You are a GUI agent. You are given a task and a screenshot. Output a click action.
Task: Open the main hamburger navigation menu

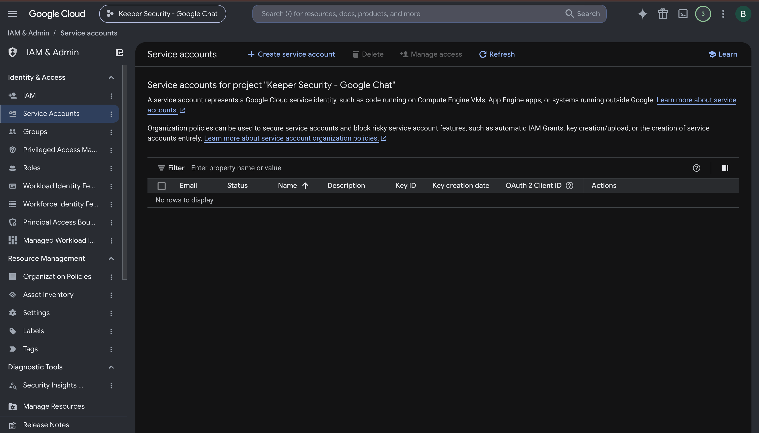tap(13, 14)
